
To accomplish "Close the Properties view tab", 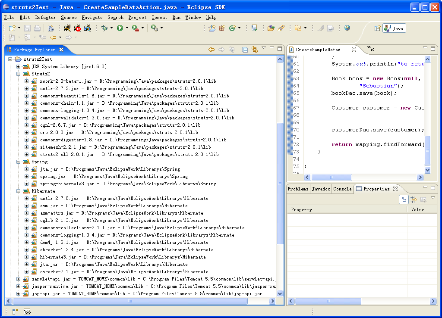I will click(395, 189).
